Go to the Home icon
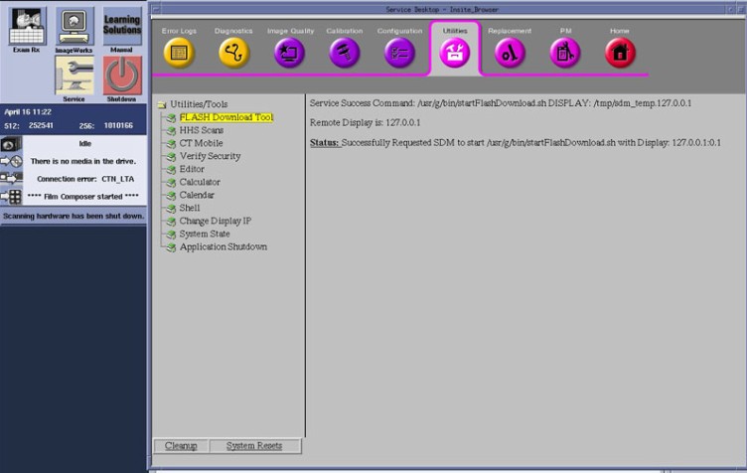 click(620, 53)
